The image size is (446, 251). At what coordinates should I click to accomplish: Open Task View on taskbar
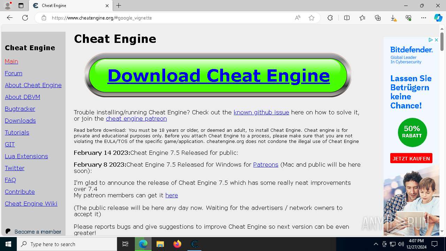tap(125, 244)
